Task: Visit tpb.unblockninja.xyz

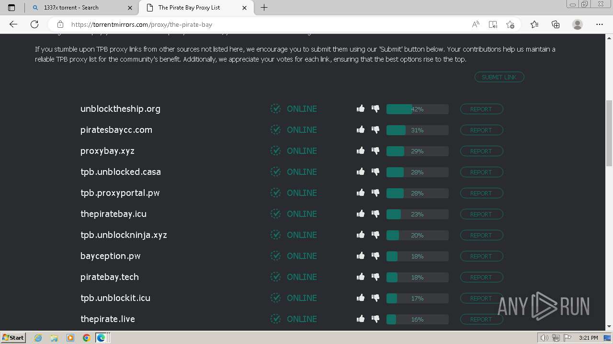Action: coord(124,235)
